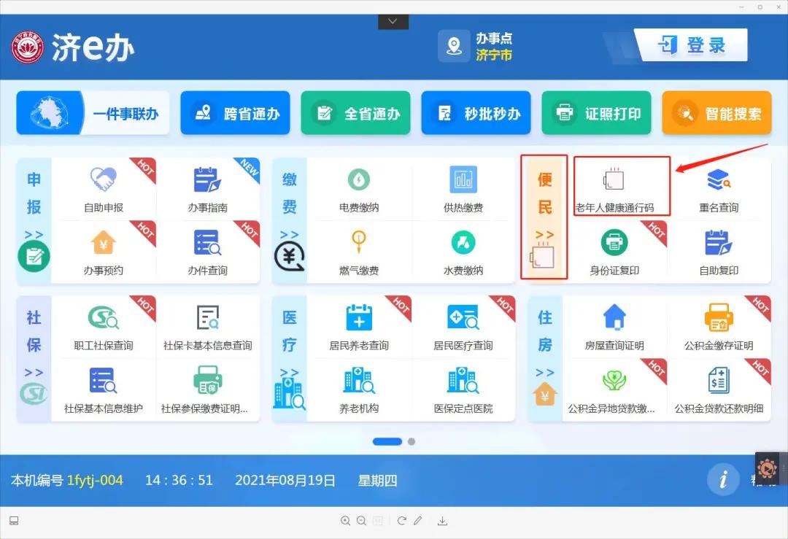Image resolution: width=788 pixels, height=539 pixels.
Task: Open 社保基本信息维护 icon
Action: coord(104,380)
